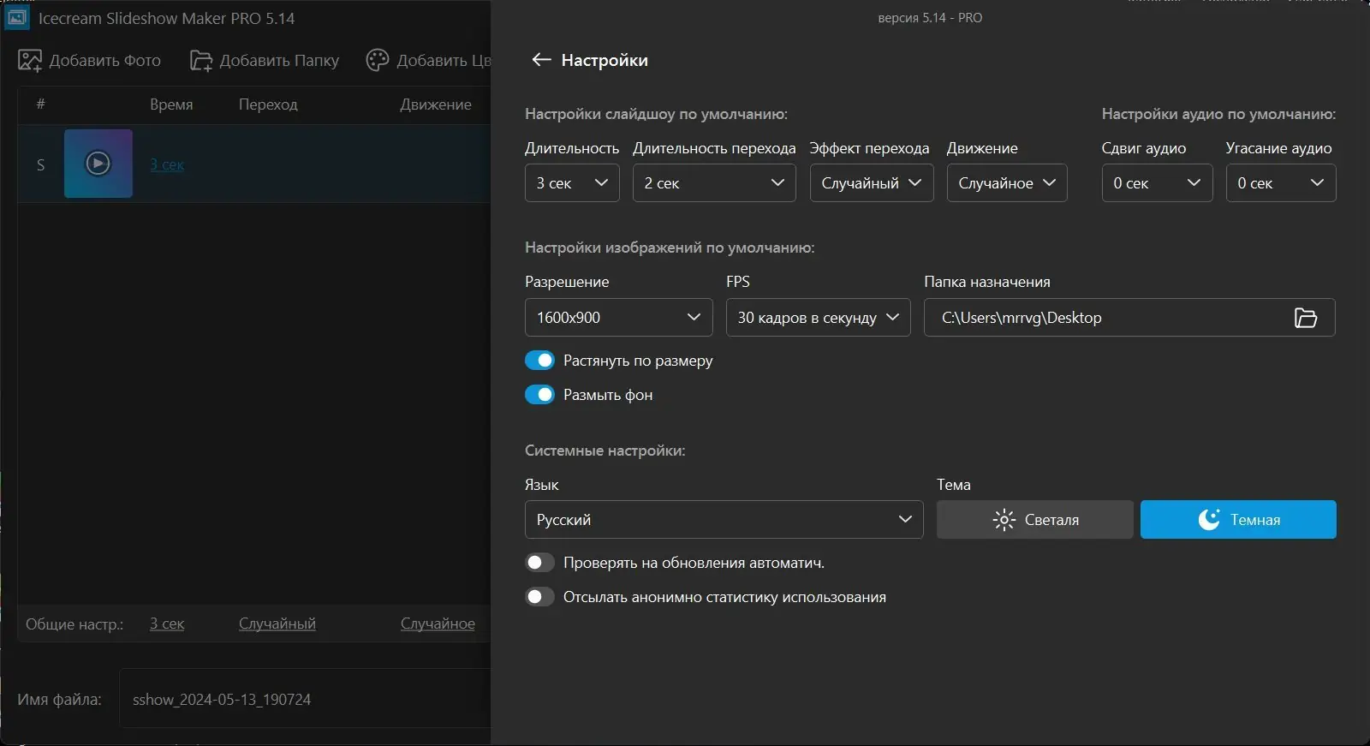This screenshot has width=1370, height=746.
Task: Open the Язык Русский dropdown
Action: coord(724,520)
